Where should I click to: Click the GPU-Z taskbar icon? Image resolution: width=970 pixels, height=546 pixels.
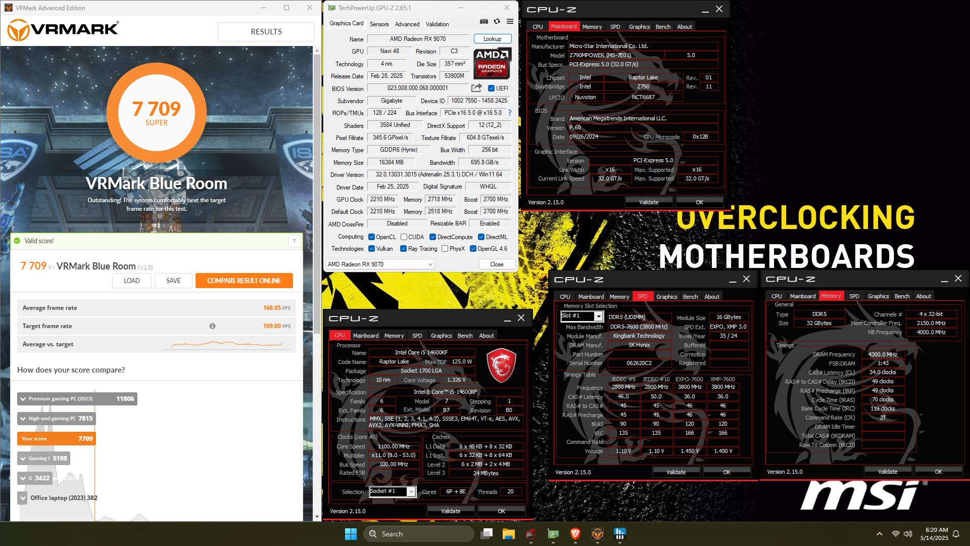[553, 534]
